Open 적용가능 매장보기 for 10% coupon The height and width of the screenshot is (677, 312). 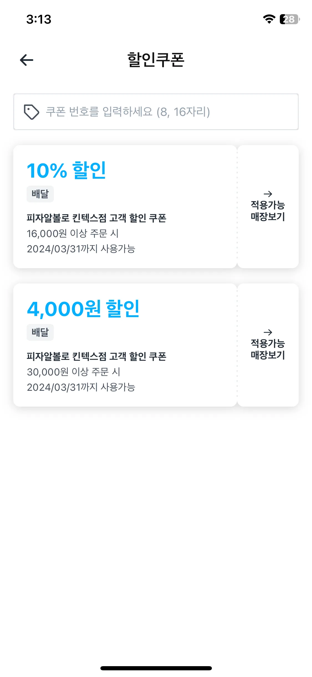click(268, 211)
